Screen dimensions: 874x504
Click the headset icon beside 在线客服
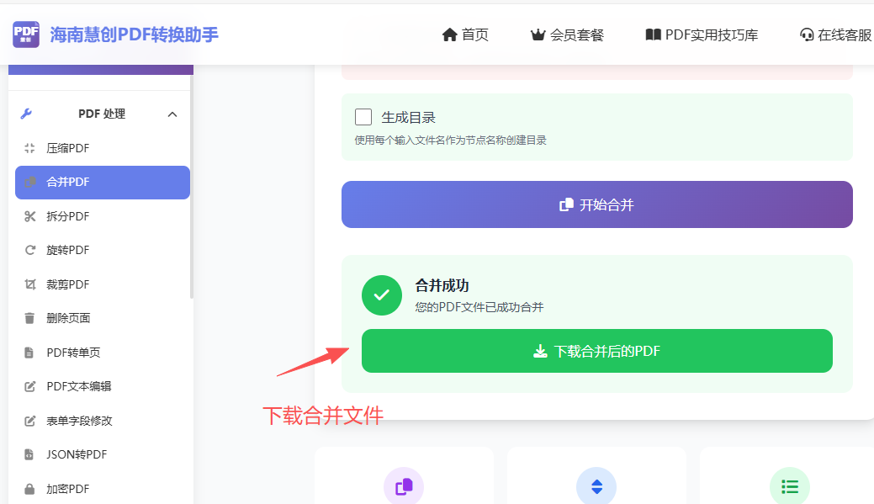(807, 34)
